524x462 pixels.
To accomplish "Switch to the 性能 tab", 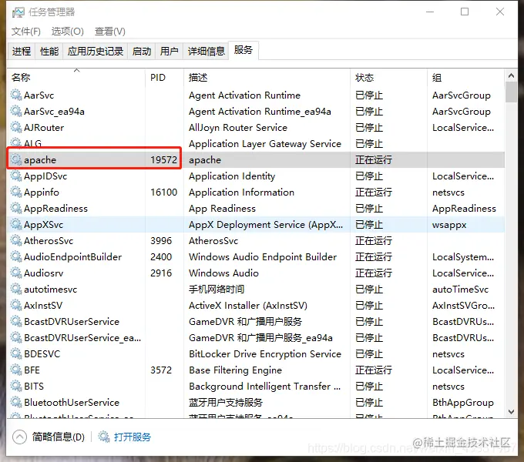I will click(x=49, y=51).
